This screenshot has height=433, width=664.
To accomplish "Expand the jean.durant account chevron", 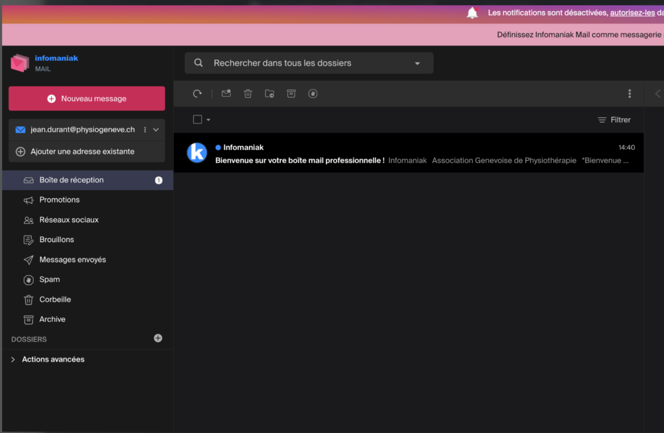I will click(x=156, y=130).
